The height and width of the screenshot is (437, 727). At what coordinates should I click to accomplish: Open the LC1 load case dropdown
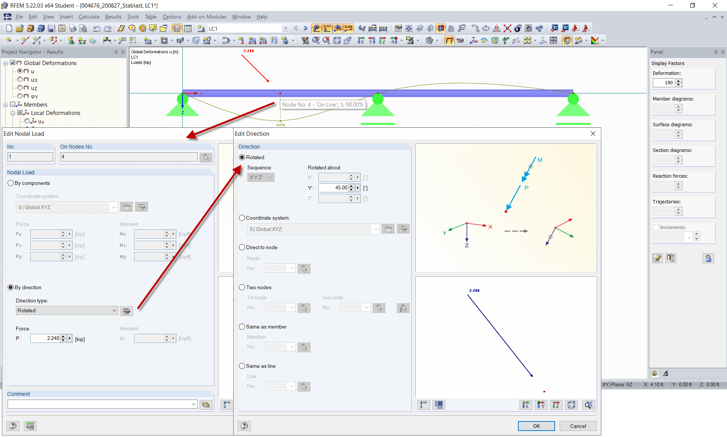(285, 28)
